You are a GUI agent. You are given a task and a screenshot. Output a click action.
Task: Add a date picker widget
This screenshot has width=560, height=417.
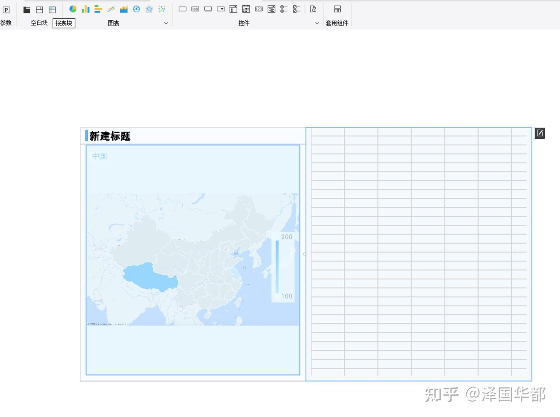click(x=246, y=9)
